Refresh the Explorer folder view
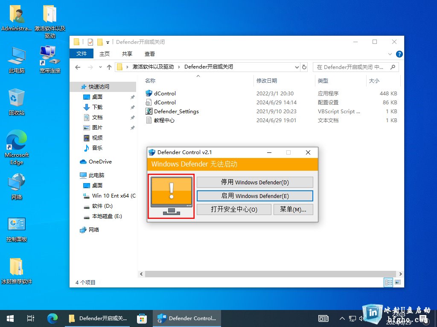Image resolution: width=437 pixels, height=327 pixels. click(x=304, y=67)
